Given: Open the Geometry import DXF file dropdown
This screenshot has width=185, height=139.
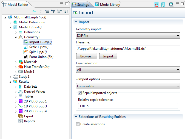Looking at the screenshot, I should click(128, 36).
